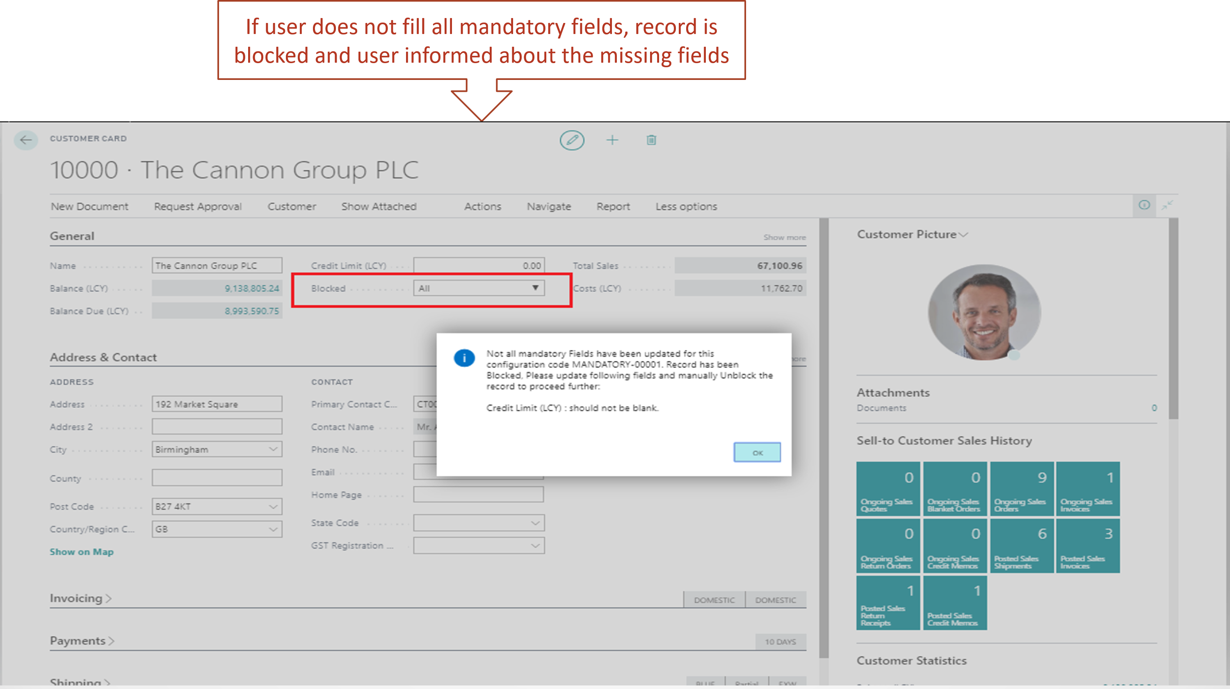The height and width of the screenshot is (689, 1230).
Task: Click the empty County field
Action: pyautogui.click(x=217, y=478)
